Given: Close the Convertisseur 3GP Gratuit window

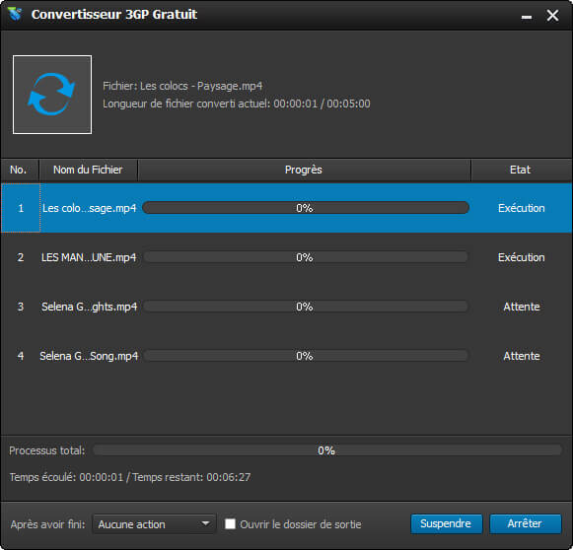Looking at the screenshot, I should (x=552, y=16).
